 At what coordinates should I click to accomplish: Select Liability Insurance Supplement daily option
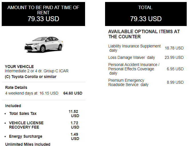click(134, 48)
